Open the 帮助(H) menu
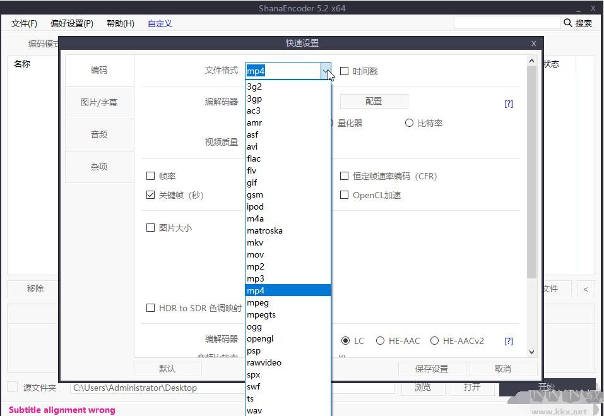604x416 pixels. (120, 23)
